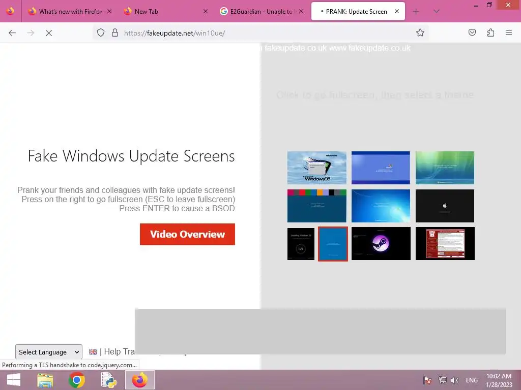The image size is (521, 390).
Task: Bookmark this page with the star
Action: pyautogui.click(x=420, y=33)
